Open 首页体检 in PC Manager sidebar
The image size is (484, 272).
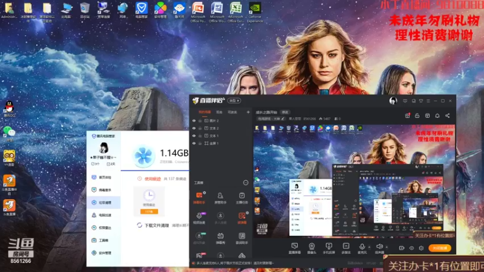click(103, 177)
